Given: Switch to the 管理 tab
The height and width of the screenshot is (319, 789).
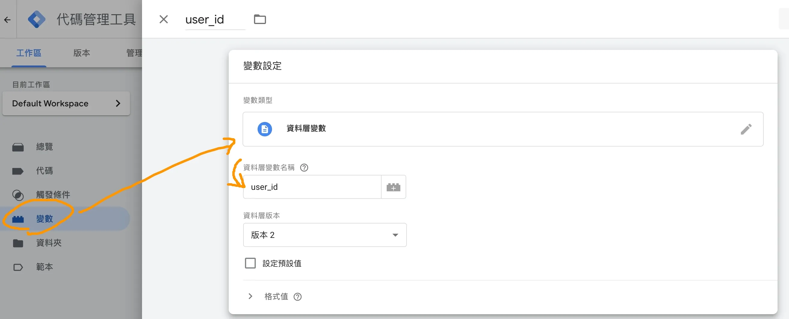Looking at the screenshot, I should click(x=134, y=53).
